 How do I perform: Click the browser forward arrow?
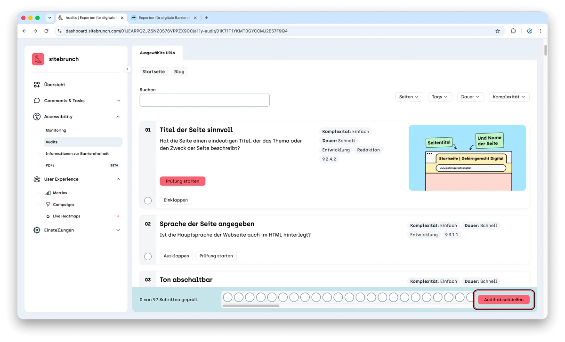(35, 31)
